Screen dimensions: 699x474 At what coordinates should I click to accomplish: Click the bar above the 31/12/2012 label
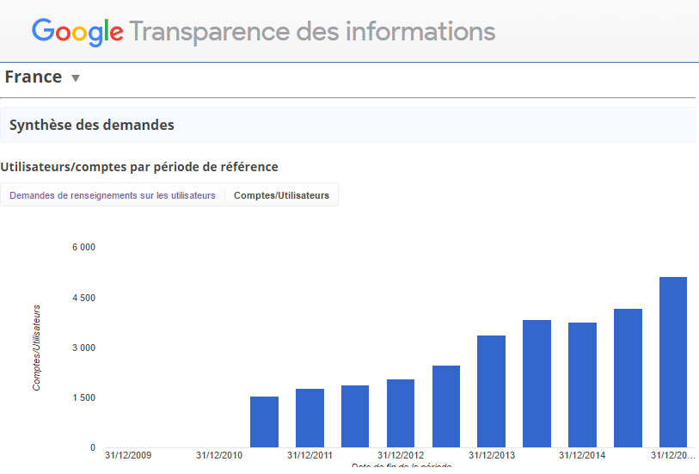(x=401, y=414)
